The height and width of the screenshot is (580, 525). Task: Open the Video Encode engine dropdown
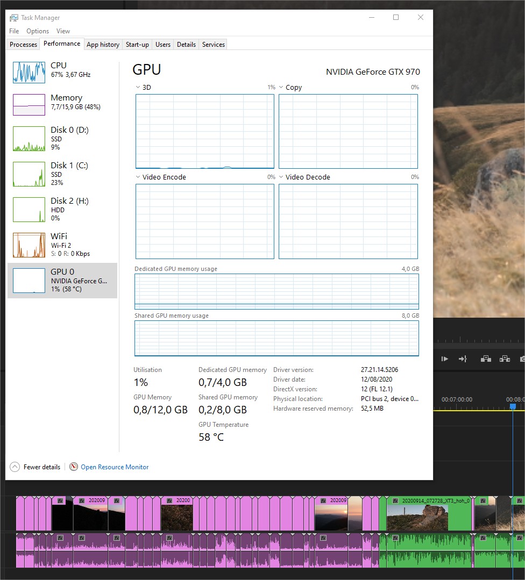coord(138,177)
